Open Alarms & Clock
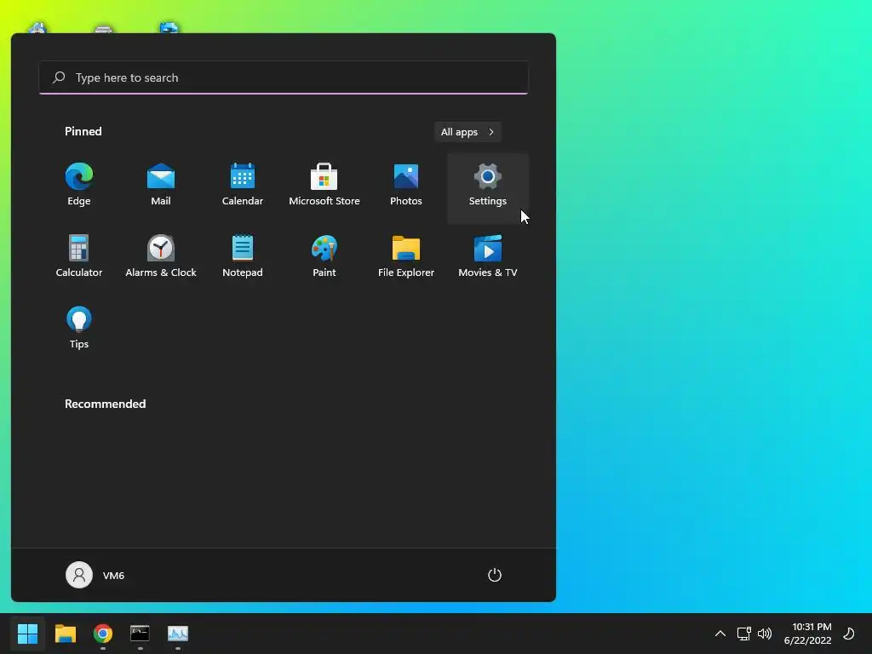872x654 pixels. coord(161,257)
